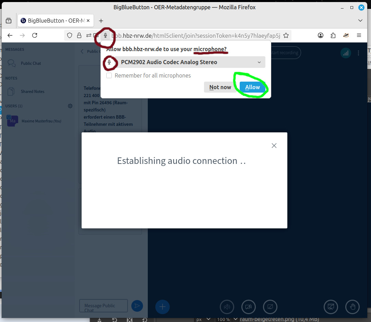This screenshot has height=322, width=371.
Task: Click the microphone permission icon in address bar
Action: [106, 35]
